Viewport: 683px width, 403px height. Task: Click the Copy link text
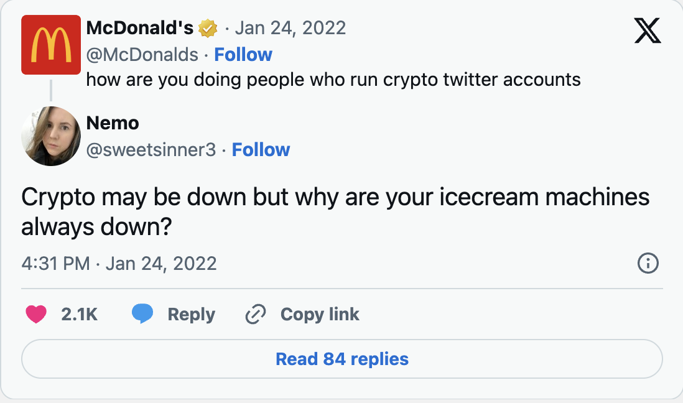point(320,315)
